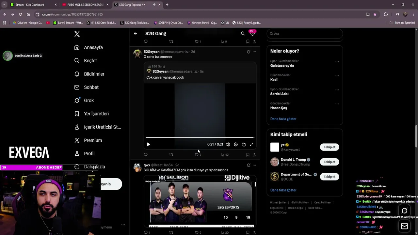
Task: Open Yönetim Paneli bookmark
Action: click(202, 23)
